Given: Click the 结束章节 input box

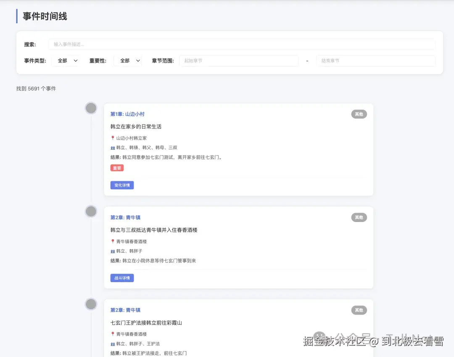Looking at the screenshot, I should point(375,61).
